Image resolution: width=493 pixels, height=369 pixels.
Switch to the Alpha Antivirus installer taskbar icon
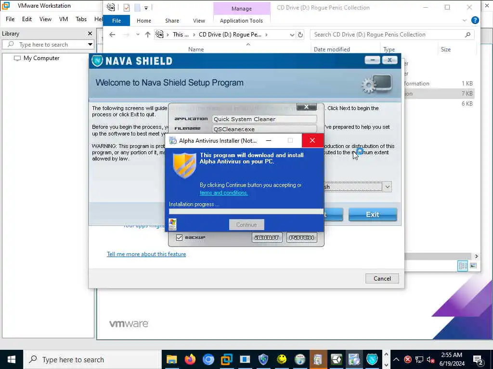pyautogui.click(x=354, y=359)
